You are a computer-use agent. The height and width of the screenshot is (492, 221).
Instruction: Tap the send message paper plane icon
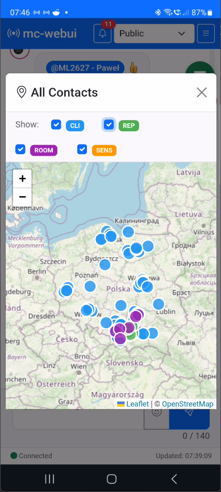(x=189, y=412)
